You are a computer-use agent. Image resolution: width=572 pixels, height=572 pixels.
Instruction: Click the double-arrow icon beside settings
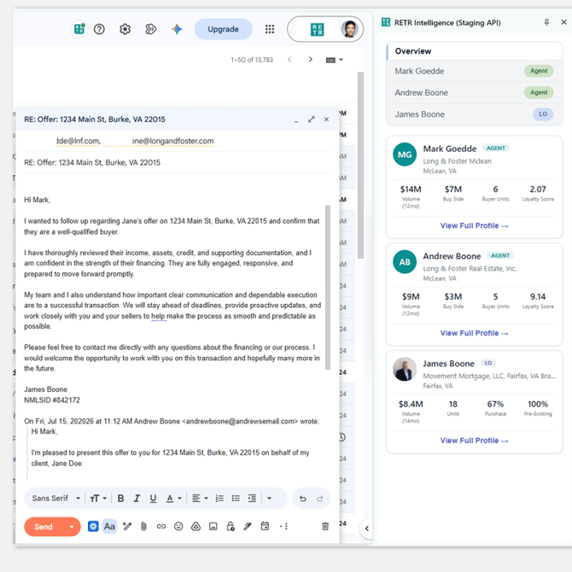pos(150,29)
